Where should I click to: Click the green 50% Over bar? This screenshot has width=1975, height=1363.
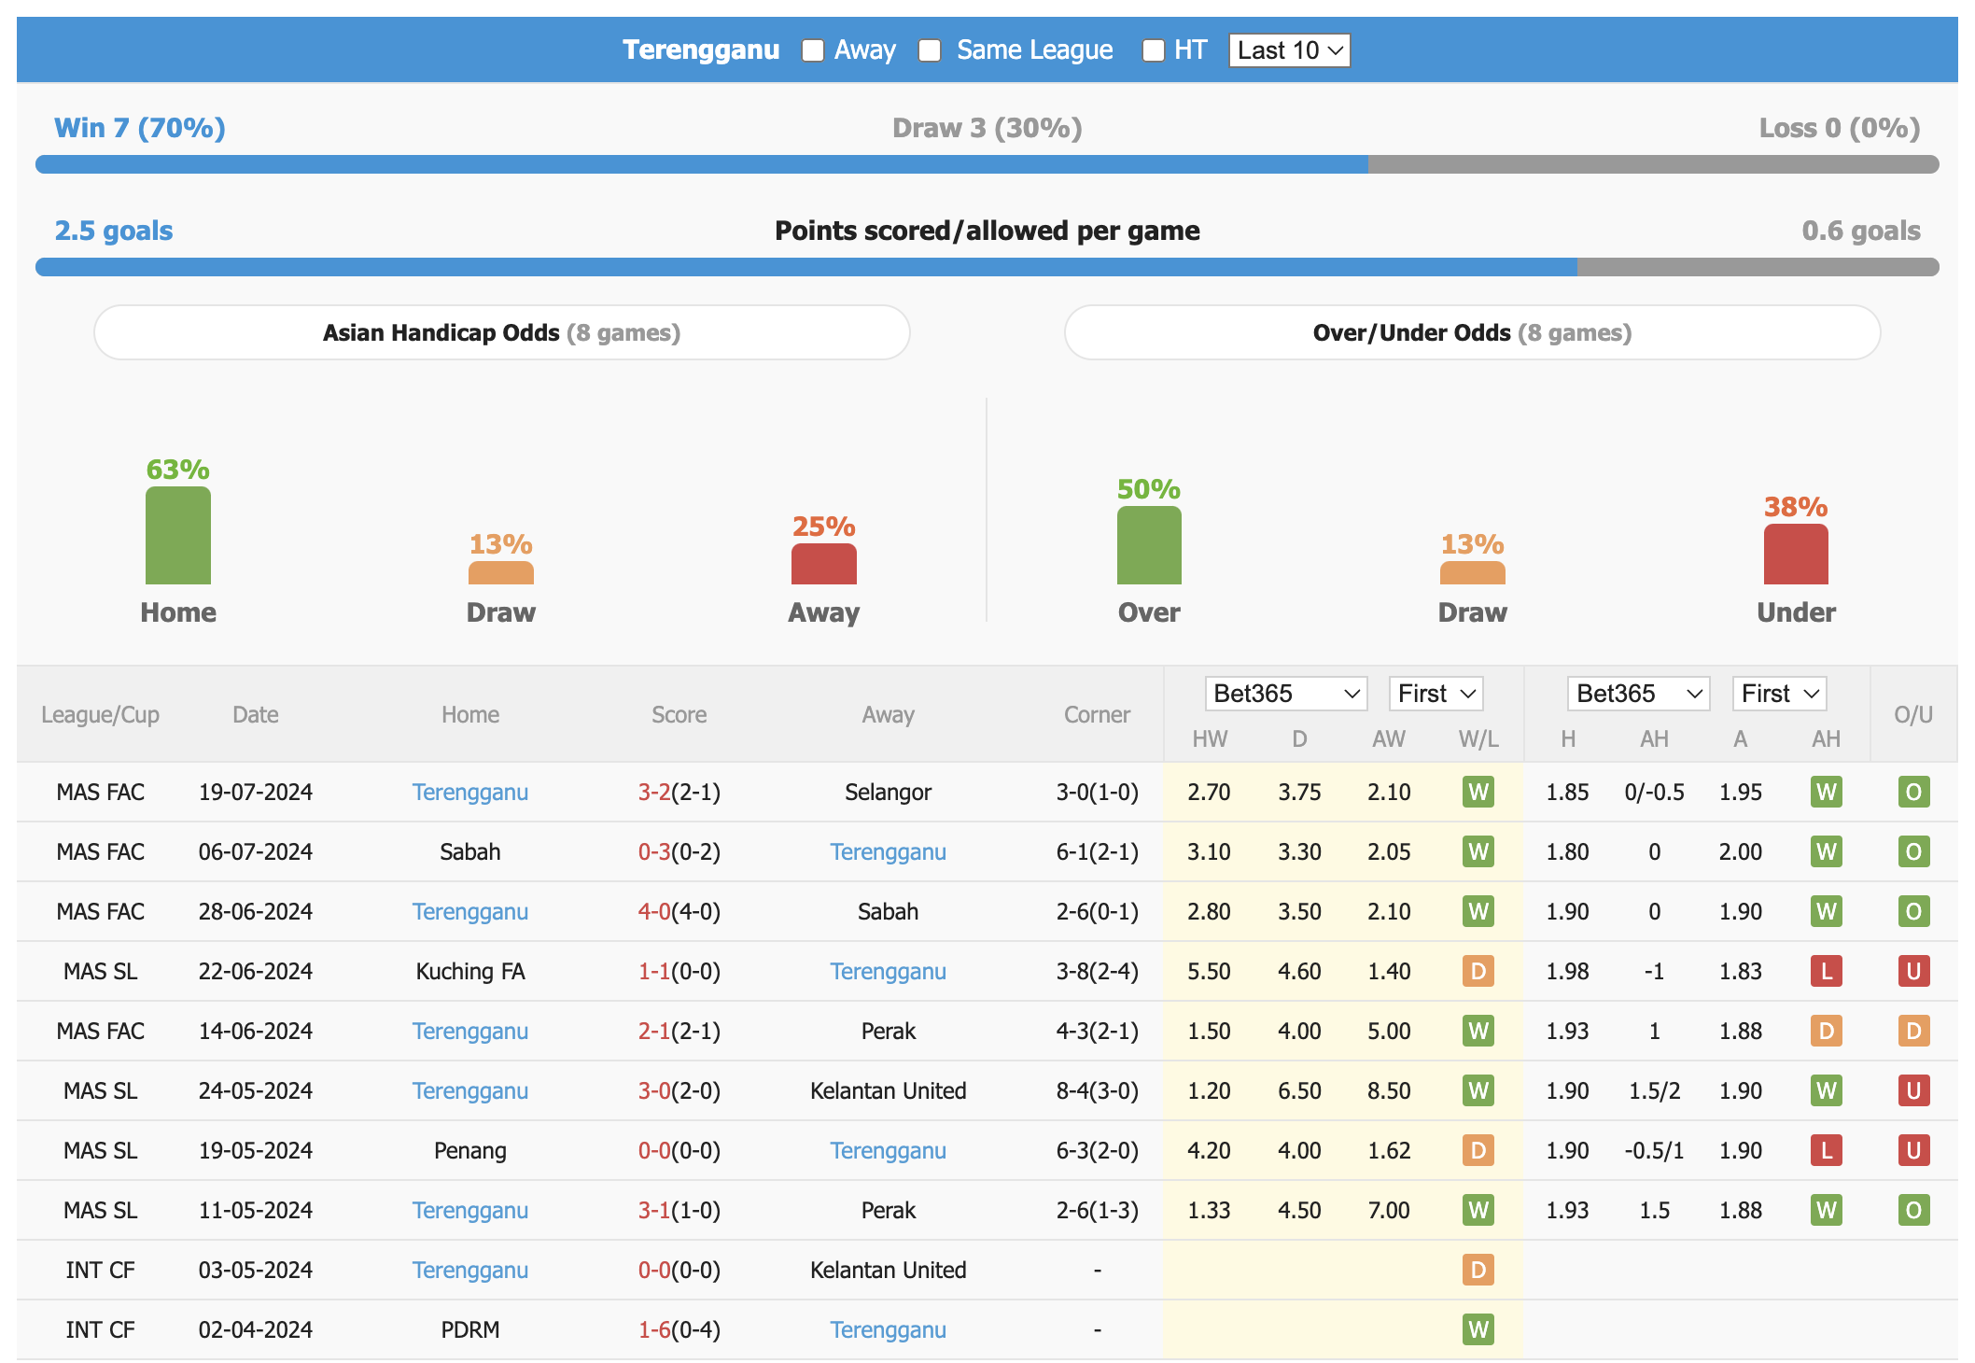tap(1149, 545)
